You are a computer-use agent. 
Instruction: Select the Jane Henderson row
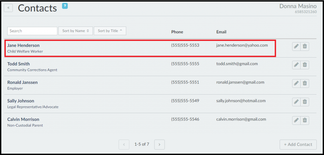95,48
